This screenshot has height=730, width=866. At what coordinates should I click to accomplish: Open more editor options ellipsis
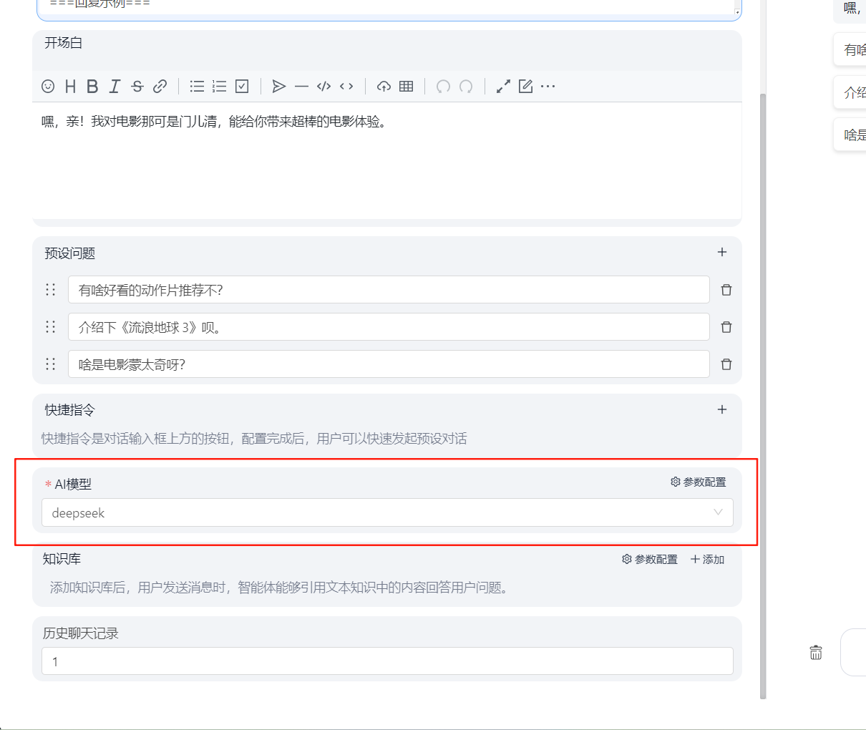[548, 87]
